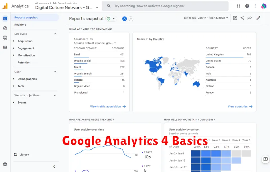Click the search input field
270x172 pixels.
click(x=165, y=6)
